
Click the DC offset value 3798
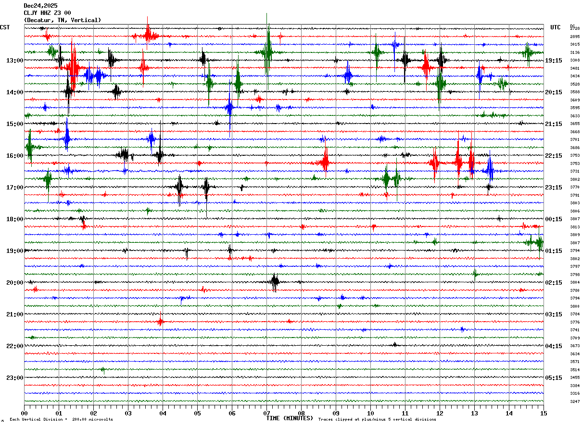[x=575, y=275]
